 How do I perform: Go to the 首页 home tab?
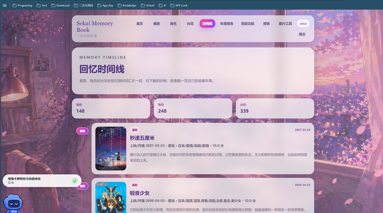click(x=139, y=24)
